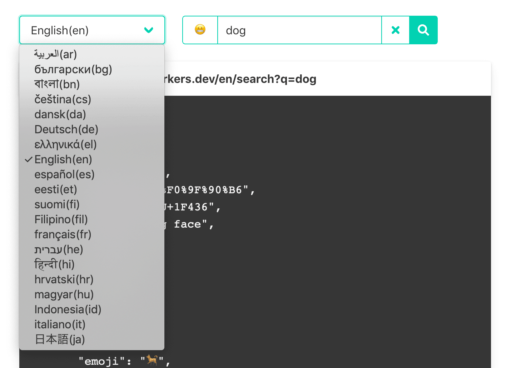511x368 pixels.
Task: Choose български(bg) language option
Action: point(73,69)
